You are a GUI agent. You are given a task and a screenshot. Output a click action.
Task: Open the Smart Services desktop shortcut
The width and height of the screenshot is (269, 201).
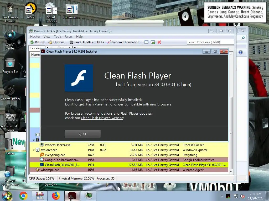point(51,13)
